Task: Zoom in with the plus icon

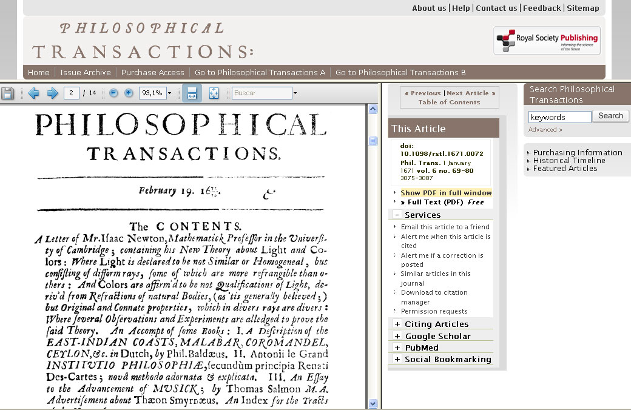Action: click(129, 93)
